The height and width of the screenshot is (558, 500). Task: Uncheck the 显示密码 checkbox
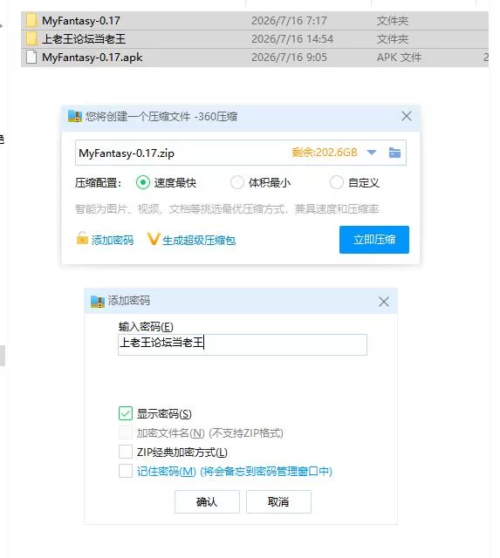[x=126, y=413]
